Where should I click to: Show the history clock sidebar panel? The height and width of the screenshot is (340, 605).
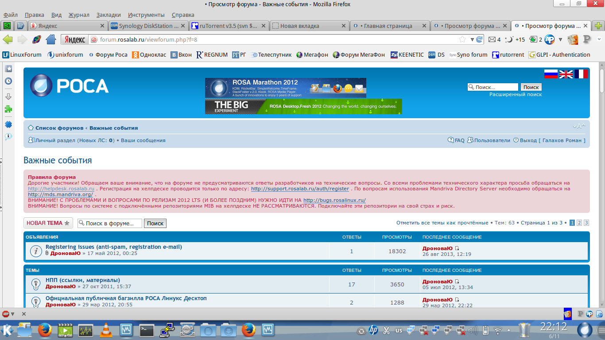pyautogui.click(x=8, y=81)
